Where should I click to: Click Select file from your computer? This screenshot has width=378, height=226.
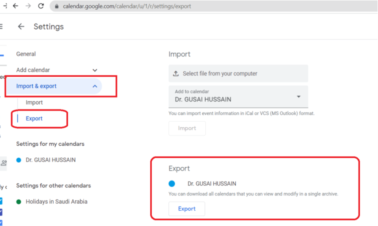click(x=238, y=73)
